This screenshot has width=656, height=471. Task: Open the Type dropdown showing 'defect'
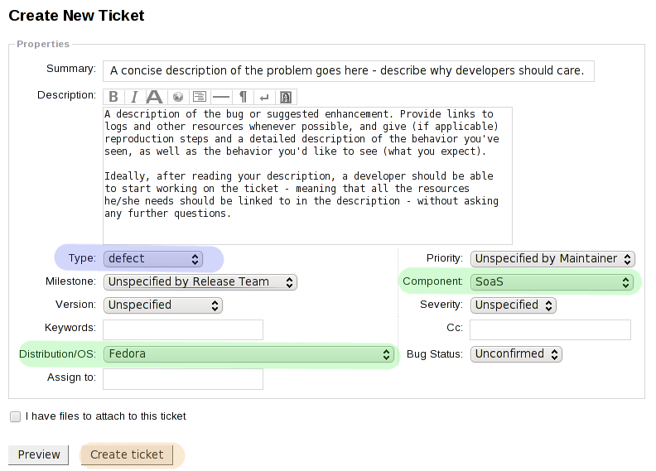tap(153, 258)
